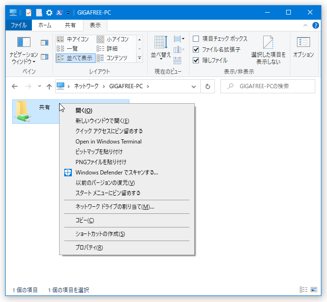Click the New folder icon in title bar

(39, 13)
